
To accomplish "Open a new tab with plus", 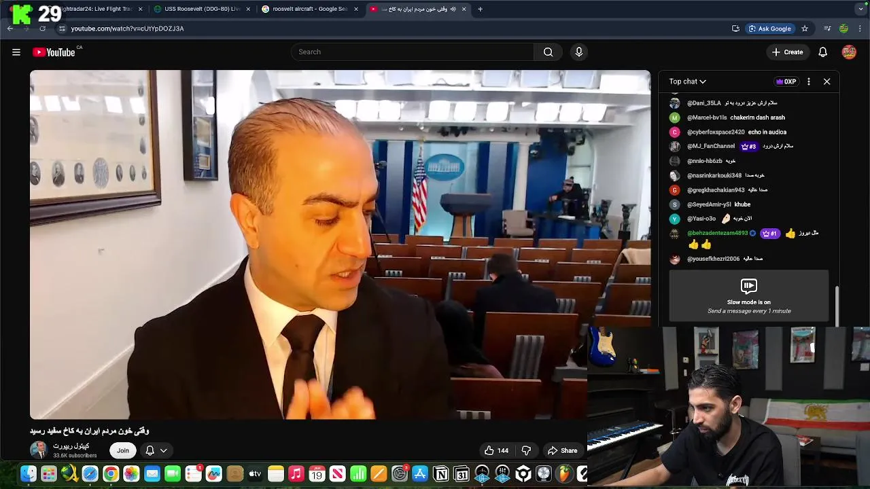I will [480, 9].
